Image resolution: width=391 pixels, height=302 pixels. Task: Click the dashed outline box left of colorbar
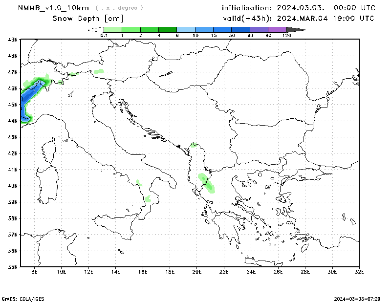coord(94,30)
